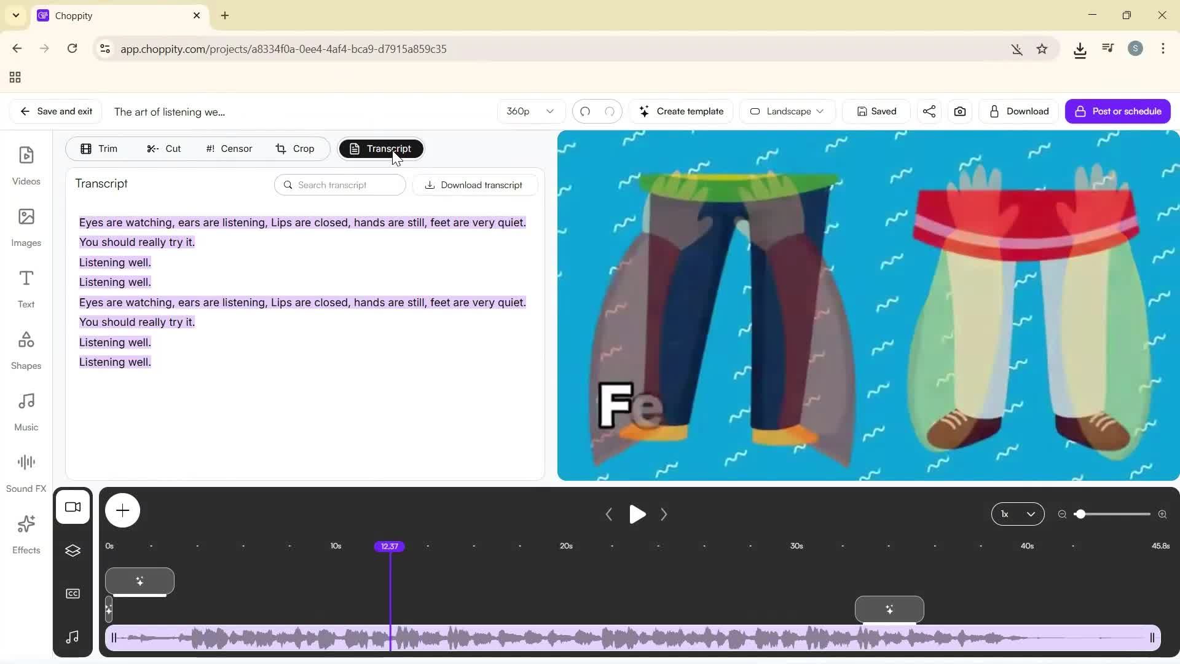
Task: Switch to the Censor tab
Action: [x=228, y=148]
